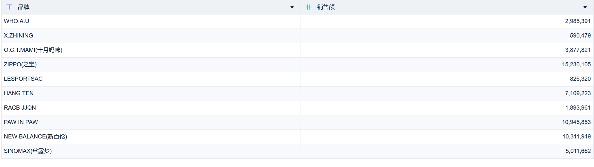
Task: Select the SINOMAX(丝露梦) brand cell
Action: click(151, 151)
